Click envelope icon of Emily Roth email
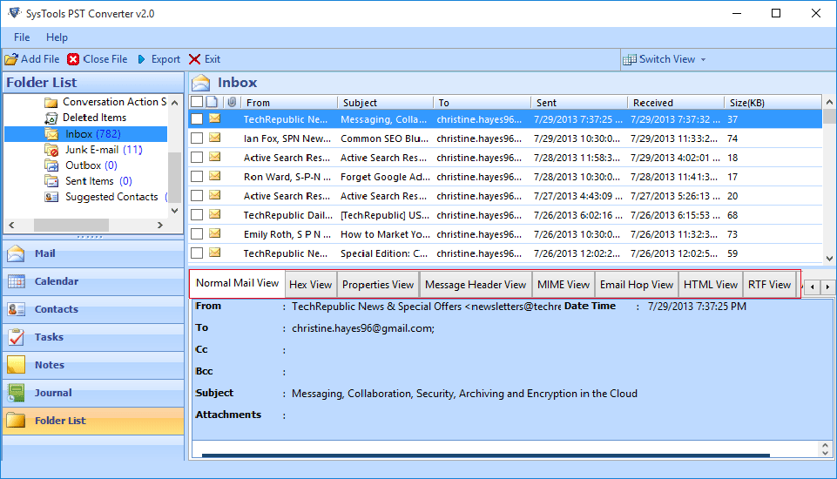 (x=214, y=233)
